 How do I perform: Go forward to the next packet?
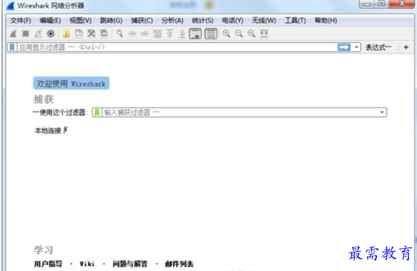(145, 34)
